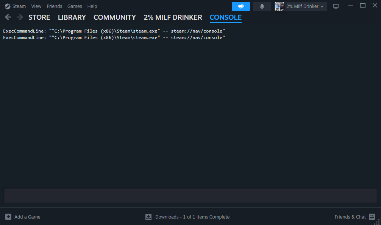Open the Steam menu
The image size is (381, 225).
pyautogui.click(x=19, y=6)
